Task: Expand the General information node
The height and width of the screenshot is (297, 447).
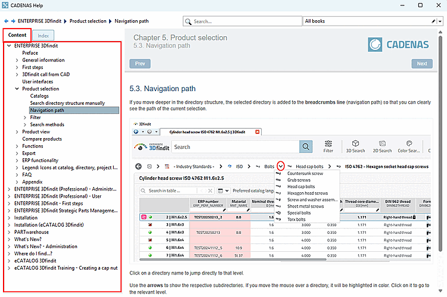Action: coord(17,60)
